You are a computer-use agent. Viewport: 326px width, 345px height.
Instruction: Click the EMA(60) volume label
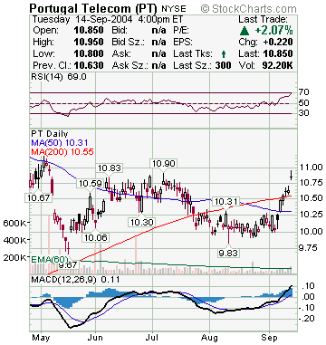[50, 259]
